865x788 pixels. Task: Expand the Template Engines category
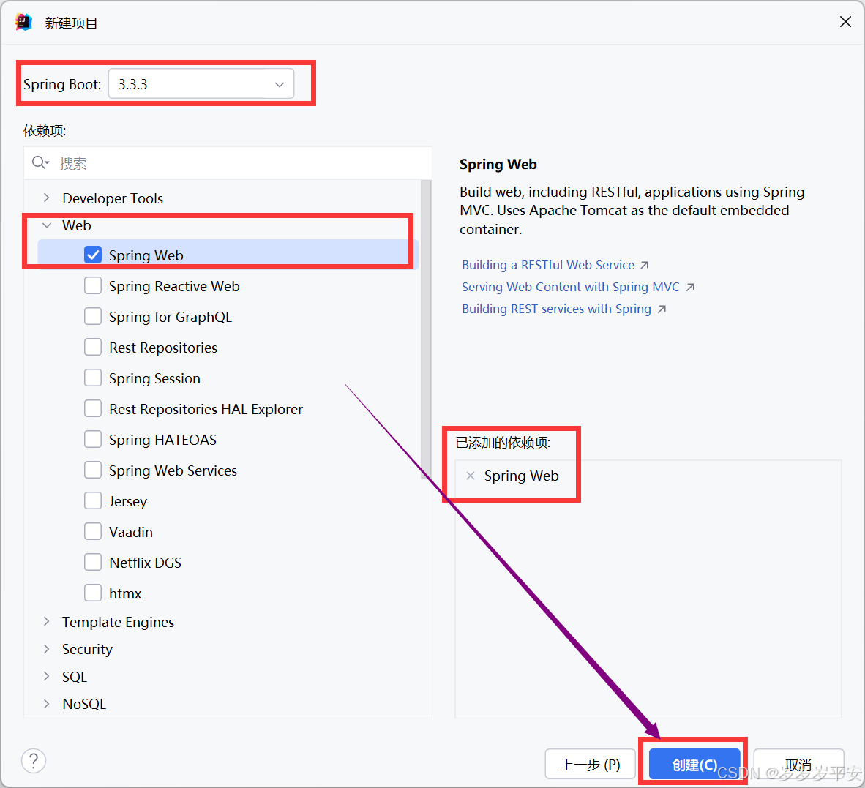tap(47, 621)
